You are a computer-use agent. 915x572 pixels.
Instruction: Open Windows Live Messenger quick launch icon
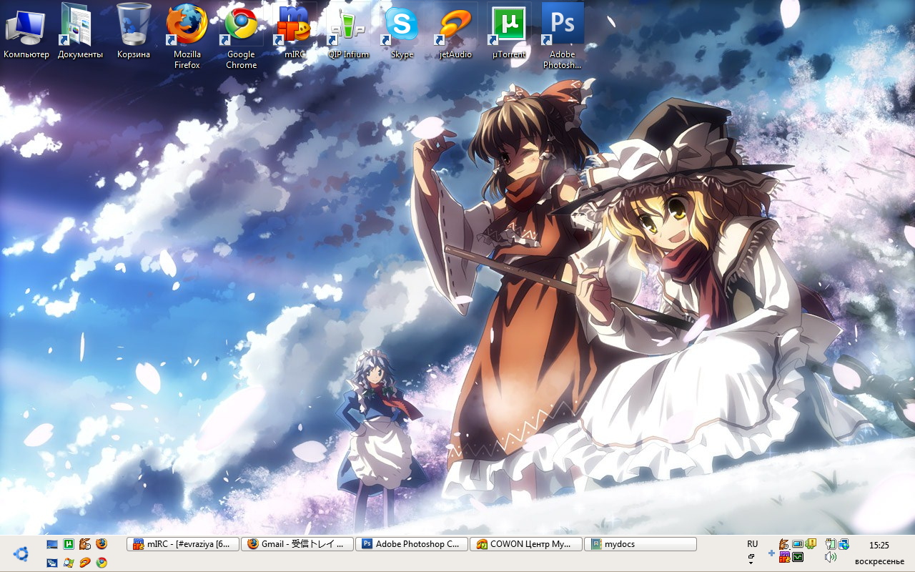pos(69,563)
